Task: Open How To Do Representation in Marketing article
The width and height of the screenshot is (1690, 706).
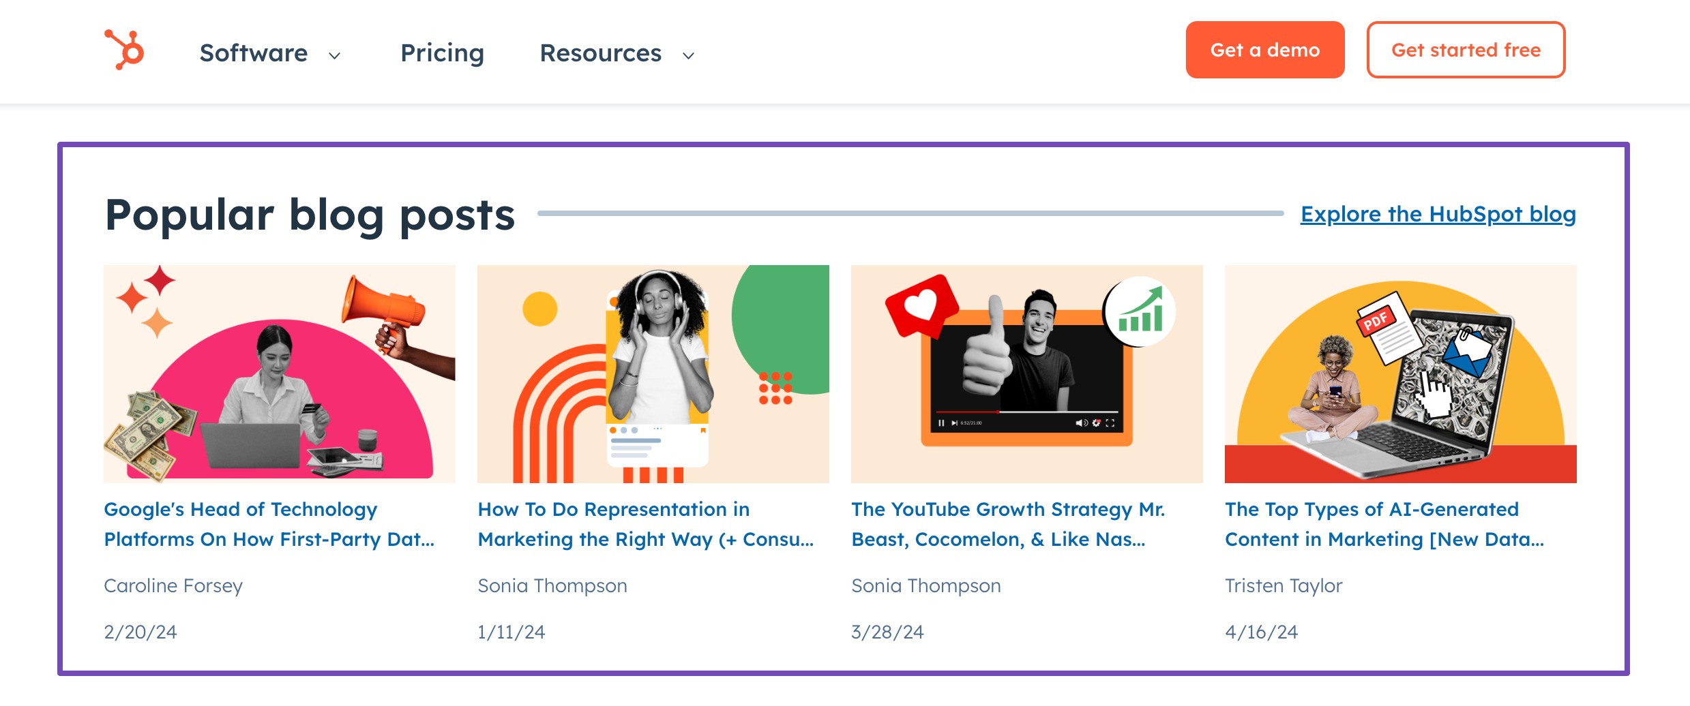Action: click(x=646, y=524)
